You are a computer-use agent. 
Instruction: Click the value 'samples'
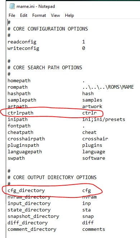coord(92,100)
